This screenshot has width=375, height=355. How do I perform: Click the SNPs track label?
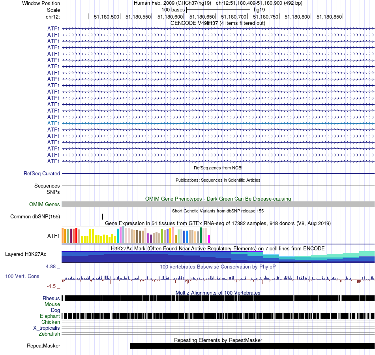pyautogui.click(x=53, y=192)
